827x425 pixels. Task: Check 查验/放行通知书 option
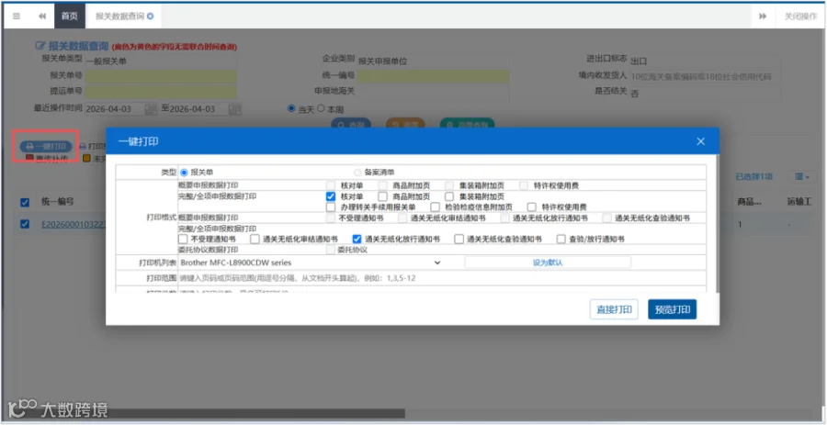[x=561, y=239]
